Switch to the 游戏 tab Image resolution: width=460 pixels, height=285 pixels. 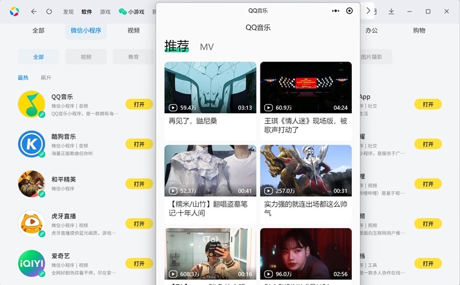pyautogui.click(x=105, y=11)
